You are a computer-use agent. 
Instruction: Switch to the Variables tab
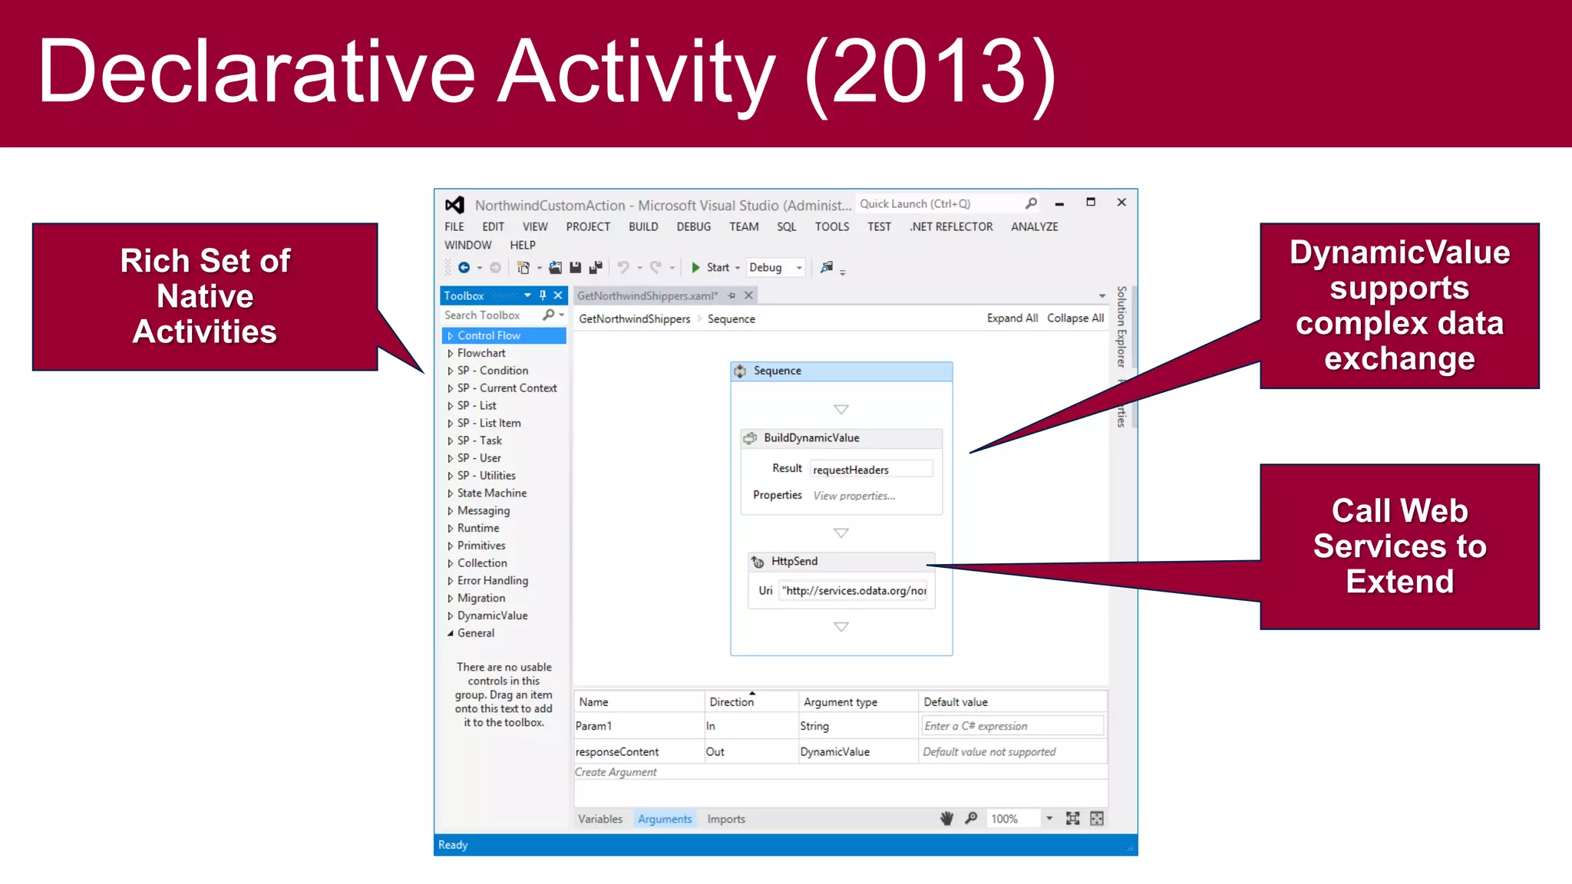pos(600,819)
